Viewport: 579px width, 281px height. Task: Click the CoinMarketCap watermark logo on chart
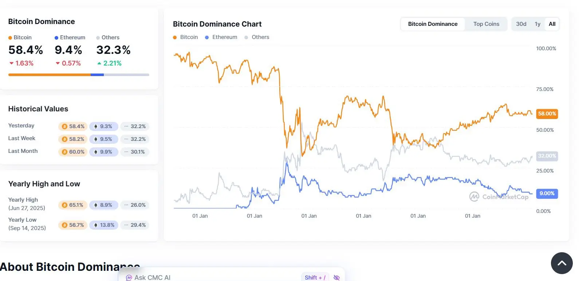[x=474, y=197]
